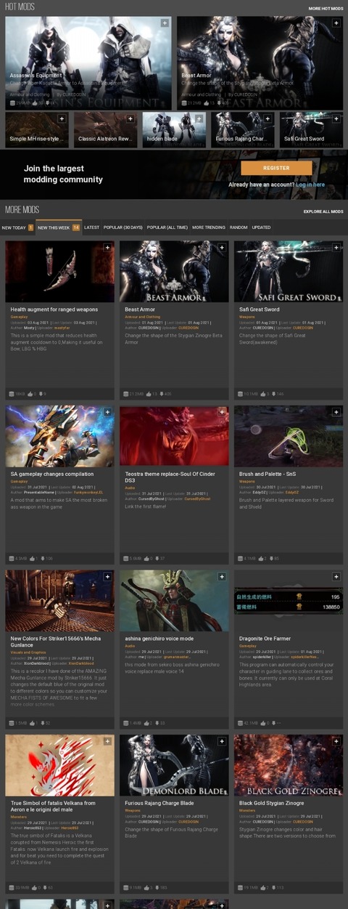Click plus icon on Assassins Equipment banner
This screenshot has height=909, width=348.
coord(165,23)
